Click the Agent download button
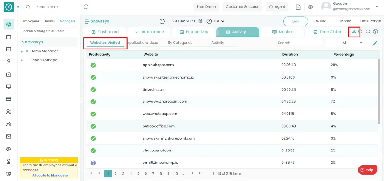 pyautogui.click(x=277, y=7)
